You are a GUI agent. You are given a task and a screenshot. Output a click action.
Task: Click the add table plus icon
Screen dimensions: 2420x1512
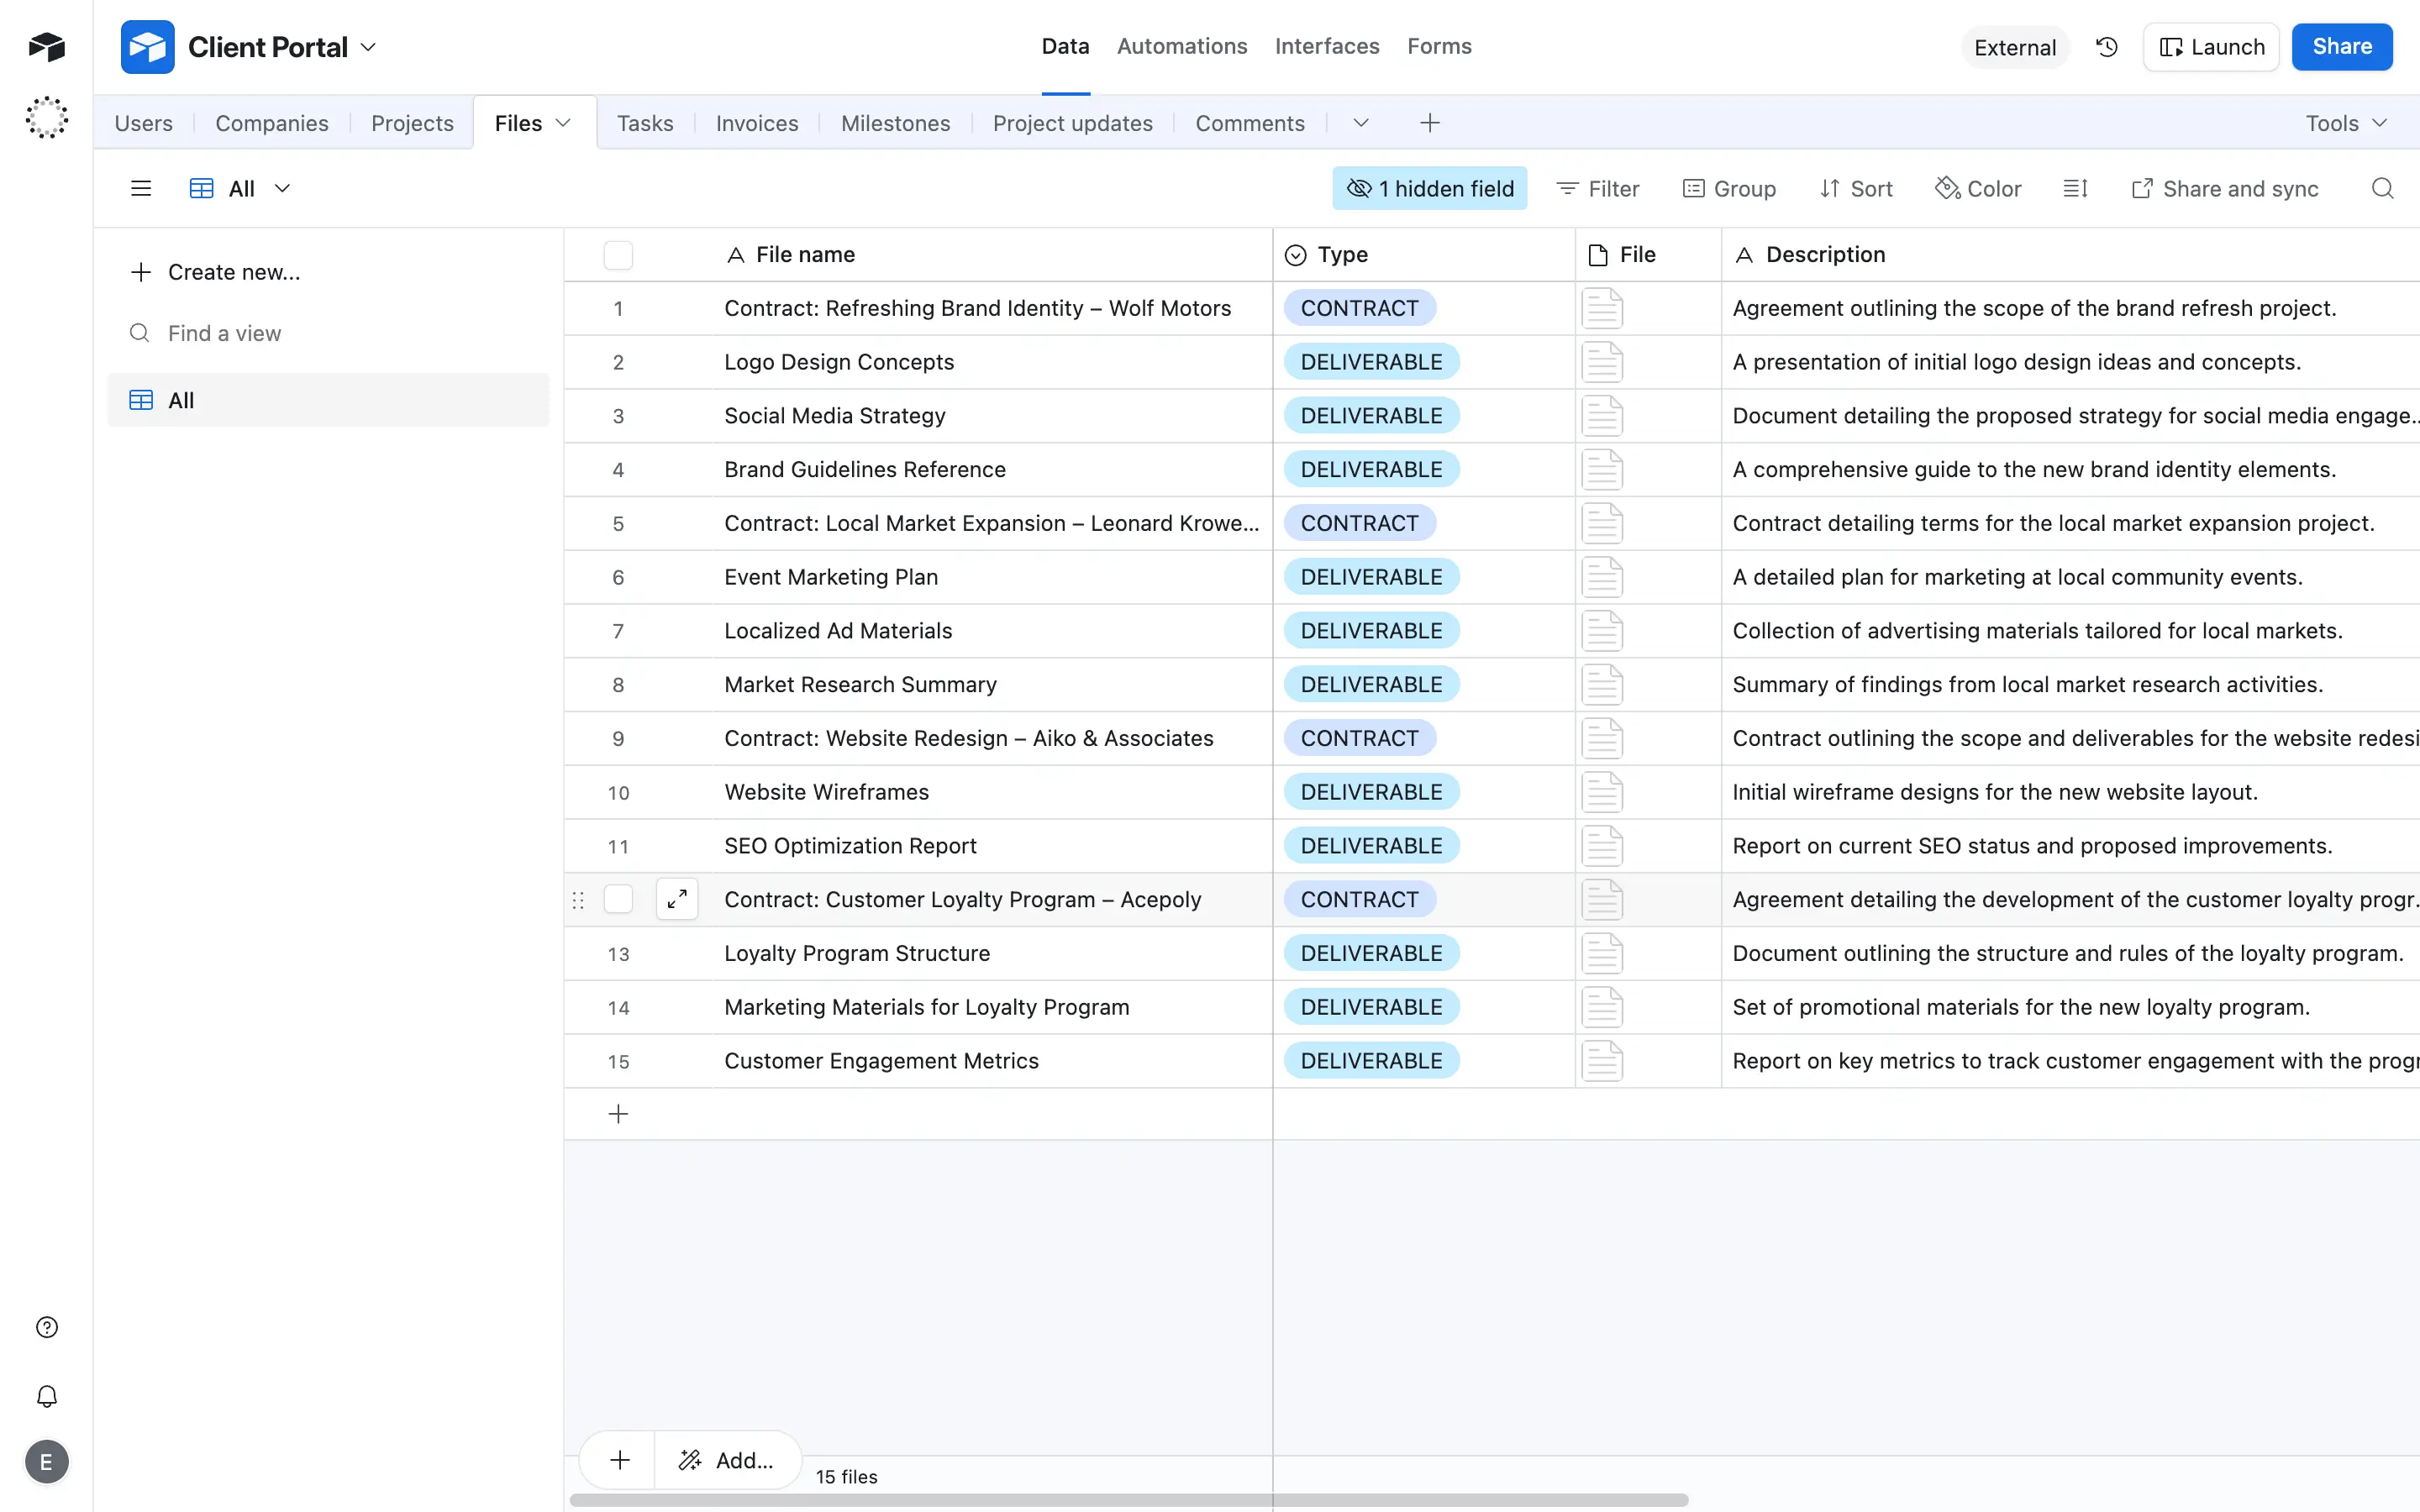tap(1430, 123)
